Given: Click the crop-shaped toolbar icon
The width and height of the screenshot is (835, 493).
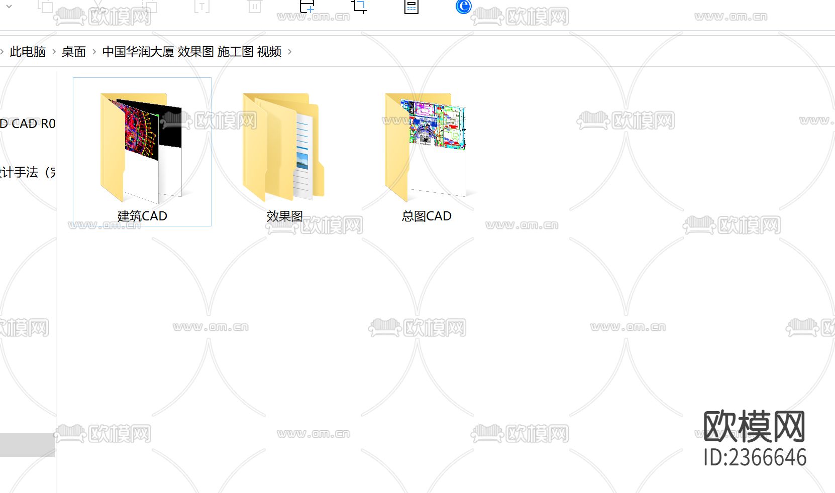Looking at the screenshot, I should tap(360, 6).
